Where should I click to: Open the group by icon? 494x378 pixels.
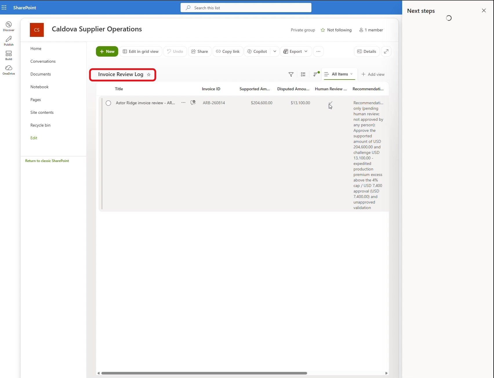(303, 74)
